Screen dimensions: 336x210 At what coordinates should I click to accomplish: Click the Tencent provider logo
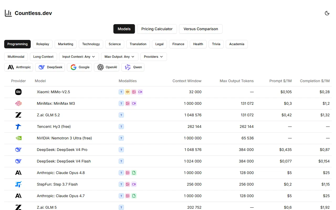point(18,127)
